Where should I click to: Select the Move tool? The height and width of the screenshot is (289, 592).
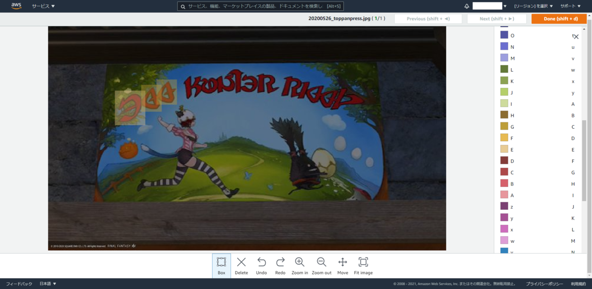click(x=343, y=266)
